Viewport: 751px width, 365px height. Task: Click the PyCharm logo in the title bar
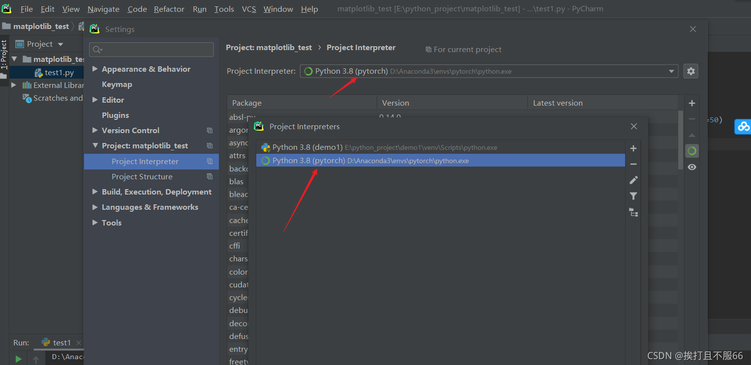(7, 8)
